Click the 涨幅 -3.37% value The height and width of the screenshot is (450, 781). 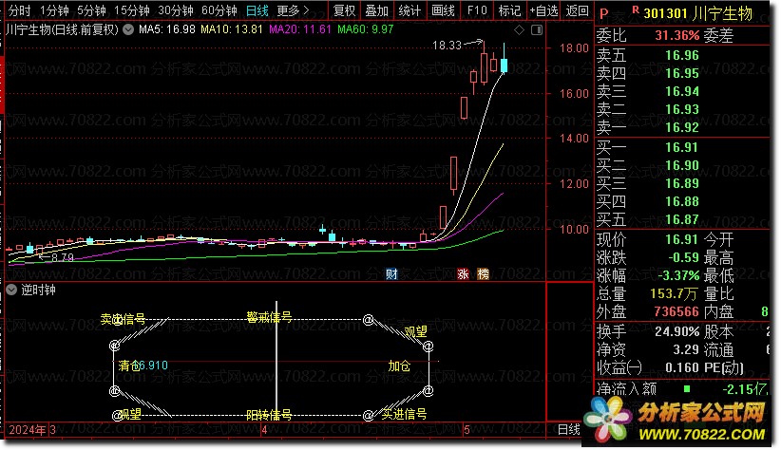point(678,275)
